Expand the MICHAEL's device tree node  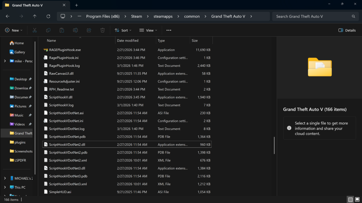pos(5,178)
